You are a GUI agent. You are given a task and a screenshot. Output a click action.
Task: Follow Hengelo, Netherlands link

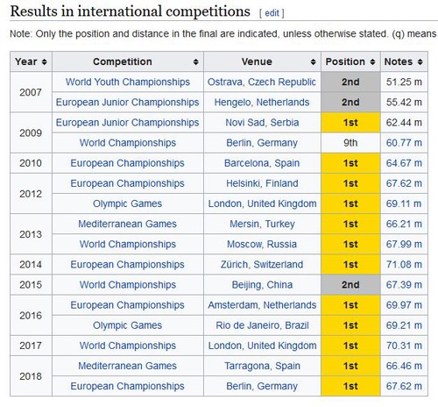click(x=262, y=103)
